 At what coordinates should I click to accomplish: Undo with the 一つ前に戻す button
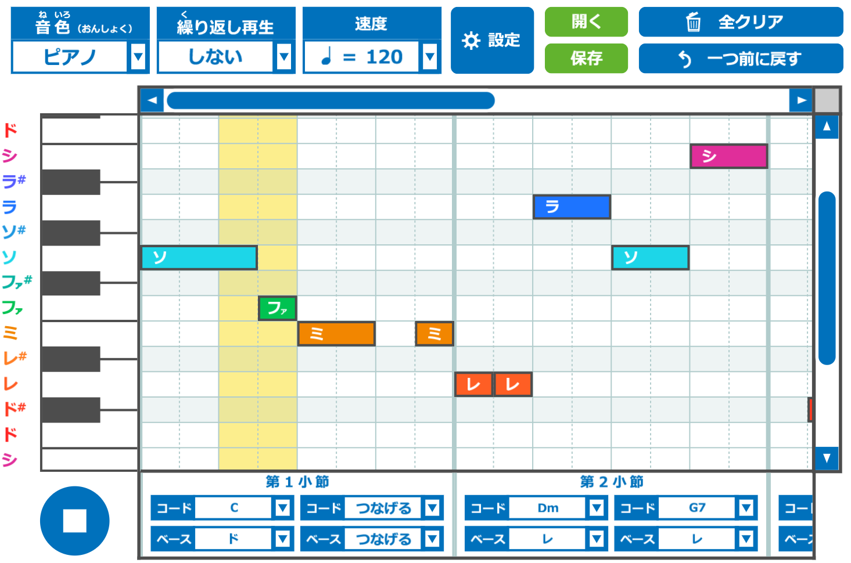(741, 59)
